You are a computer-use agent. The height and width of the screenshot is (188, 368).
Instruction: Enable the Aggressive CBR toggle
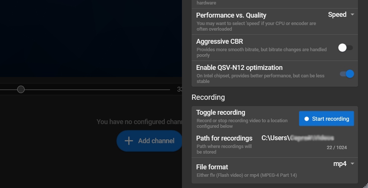345,48
